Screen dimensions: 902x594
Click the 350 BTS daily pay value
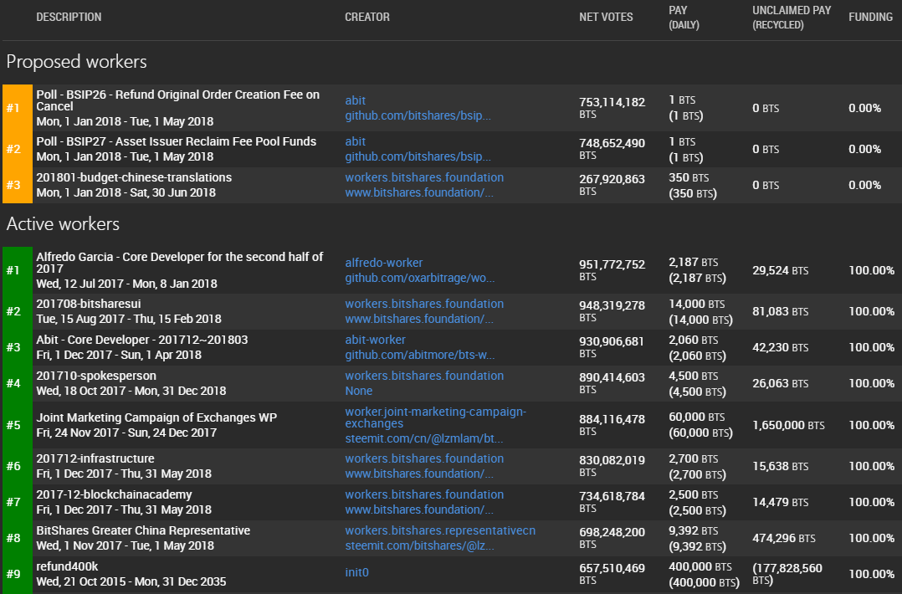689,177
